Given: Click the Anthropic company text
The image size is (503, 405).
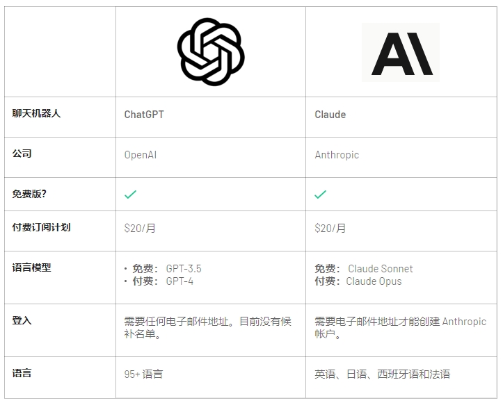Looking at the screenshot, I should click(337, 155).
